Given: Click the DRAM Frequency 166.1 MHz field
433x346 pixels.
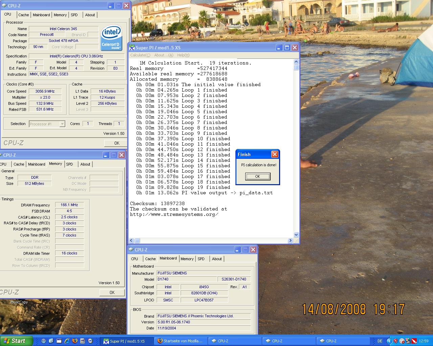Looking at the screenshot, I should tap(69, 205).
